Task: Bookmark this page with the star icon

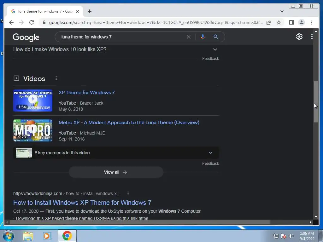Action: (x=279, y=22)
